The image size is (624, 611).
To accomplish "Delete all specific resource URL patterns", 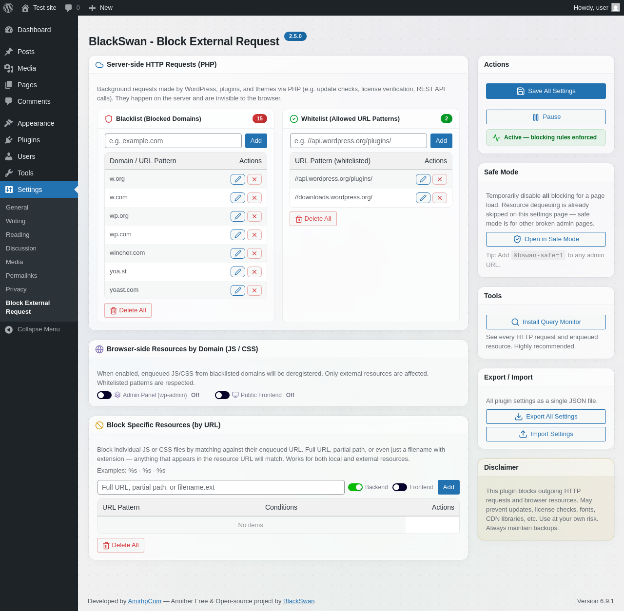I will pyautogui.click(x=120, y=545).
